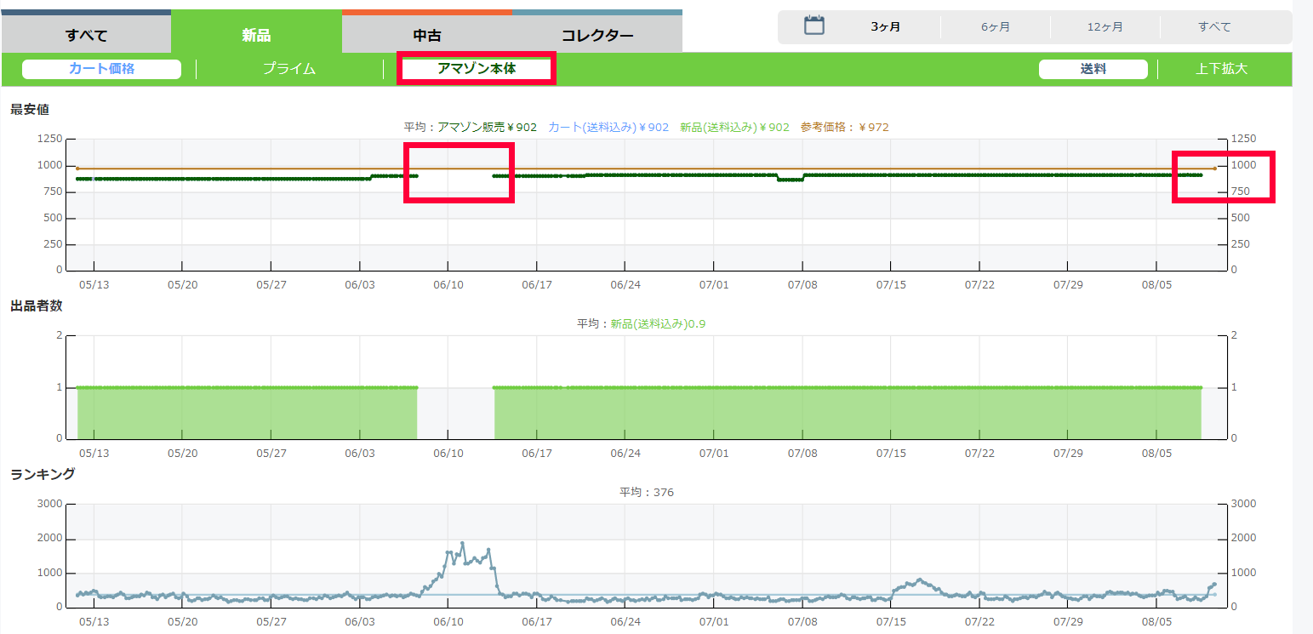
Task: Open the 中古 tab
Action: pyautogui.click(x=426, y=35)
